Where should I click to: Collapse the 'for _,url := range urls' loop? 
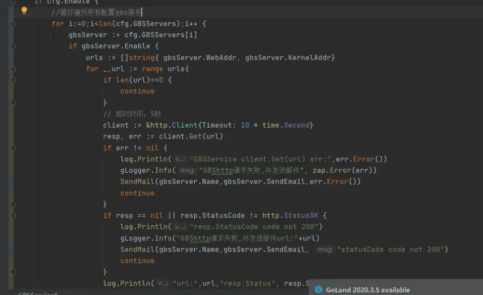14,69
